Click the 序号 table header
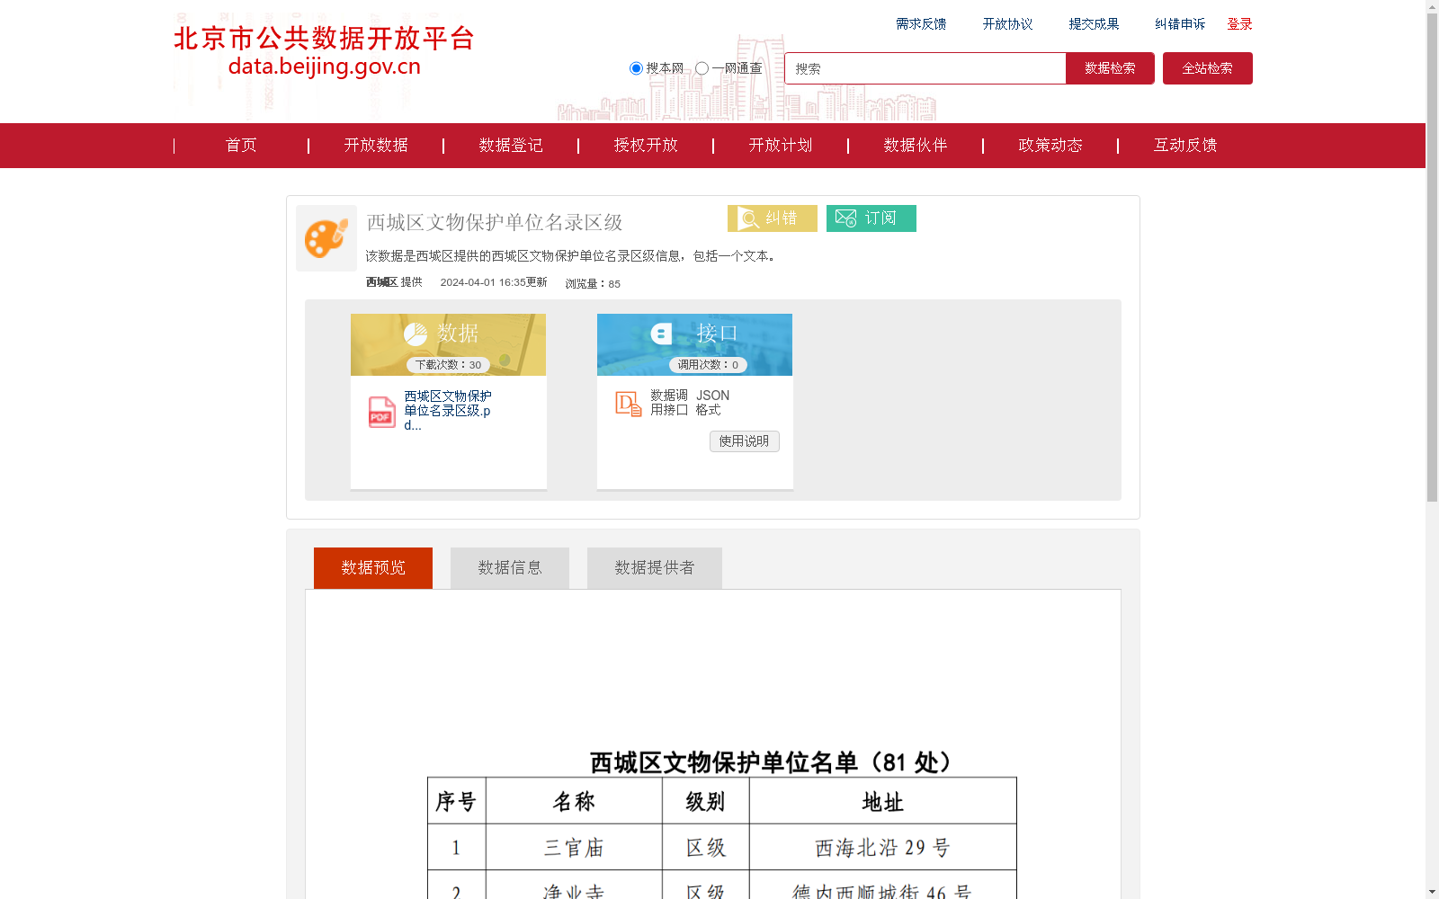 457,802
